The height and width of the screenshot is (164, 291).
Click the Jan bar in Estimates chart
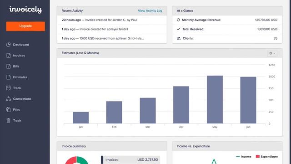click(x=80, y=118)
